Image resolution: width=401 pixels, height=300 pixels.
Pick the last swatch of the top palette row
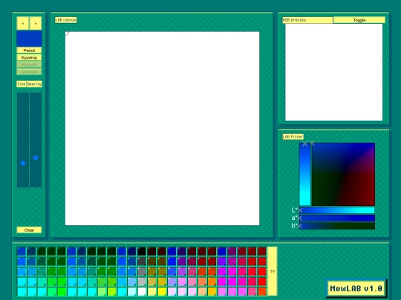[262, 252]
